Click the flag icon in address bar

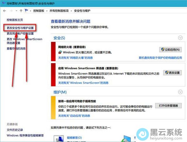27,10
